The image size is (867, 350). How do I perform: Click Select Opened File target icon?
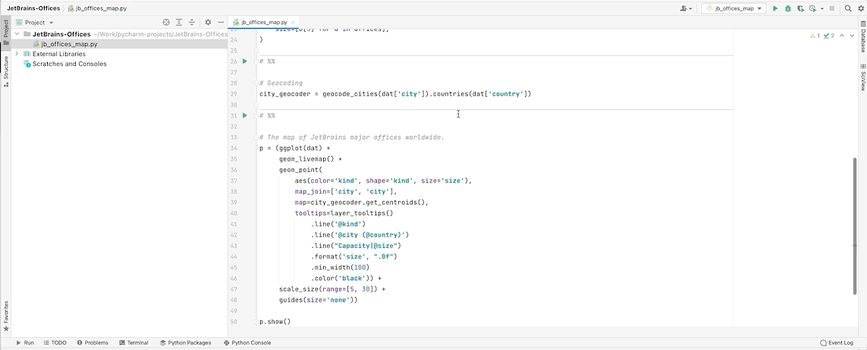[x=166, y=22]
